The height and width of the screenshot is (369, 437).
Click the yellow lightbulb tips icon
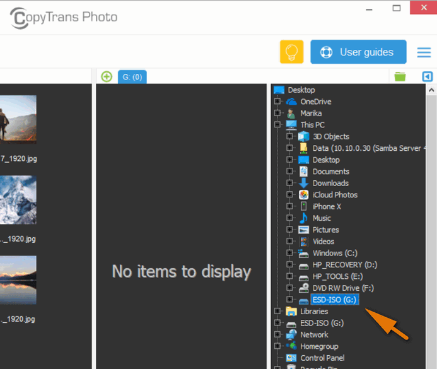click(291, 52)
